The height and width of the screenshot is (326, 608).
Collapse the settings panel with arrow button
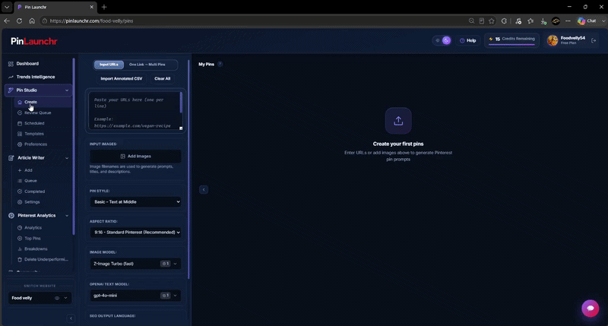[x=204, y=189]
